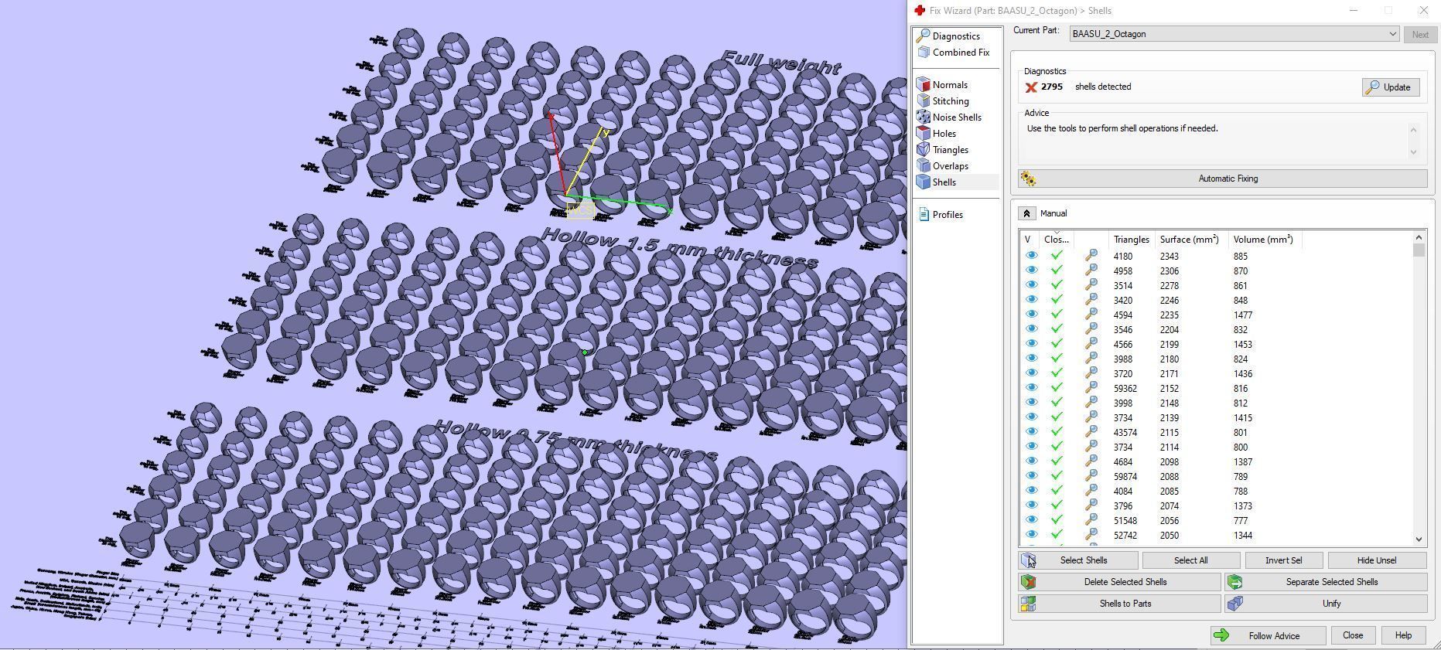Zoom to shell with 4180 triangles
Viewport: 1441px width, 650px height.
click(x=1091, y=256)
